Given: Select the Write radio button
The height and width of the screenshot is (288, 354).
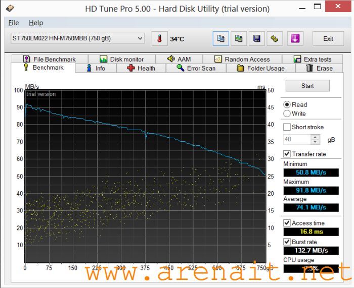Looking at the screenshot, I should coord(287,113).
